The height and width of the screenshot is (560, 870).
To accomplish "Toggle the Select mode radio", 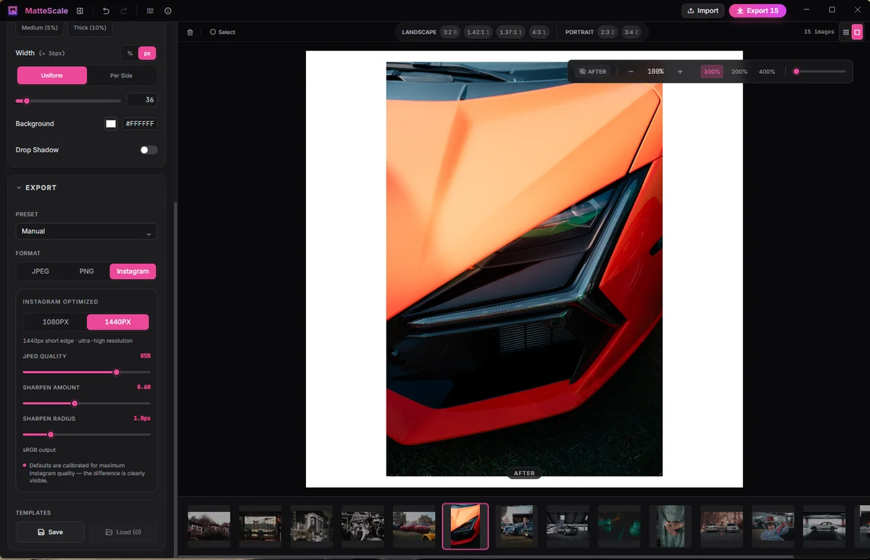I will pos(223,32).
